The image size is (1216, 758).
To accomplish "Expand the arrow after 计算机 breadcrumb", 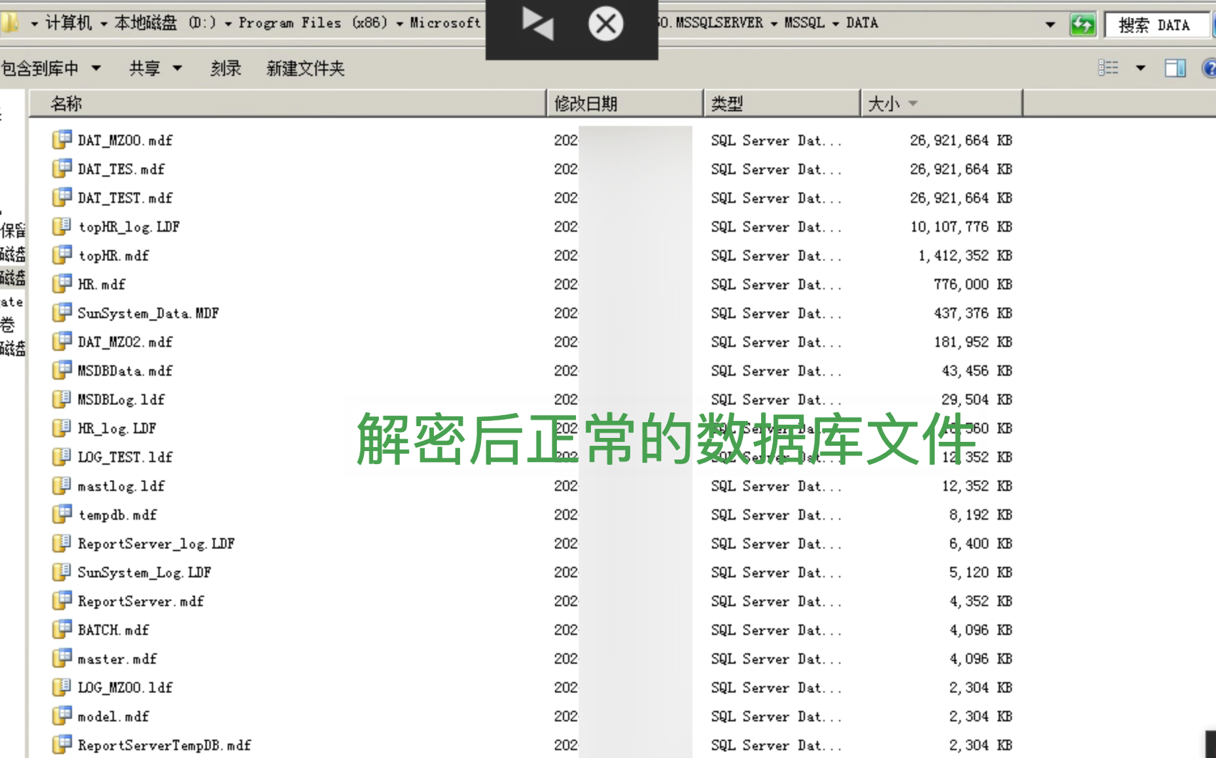I will 103,24.
